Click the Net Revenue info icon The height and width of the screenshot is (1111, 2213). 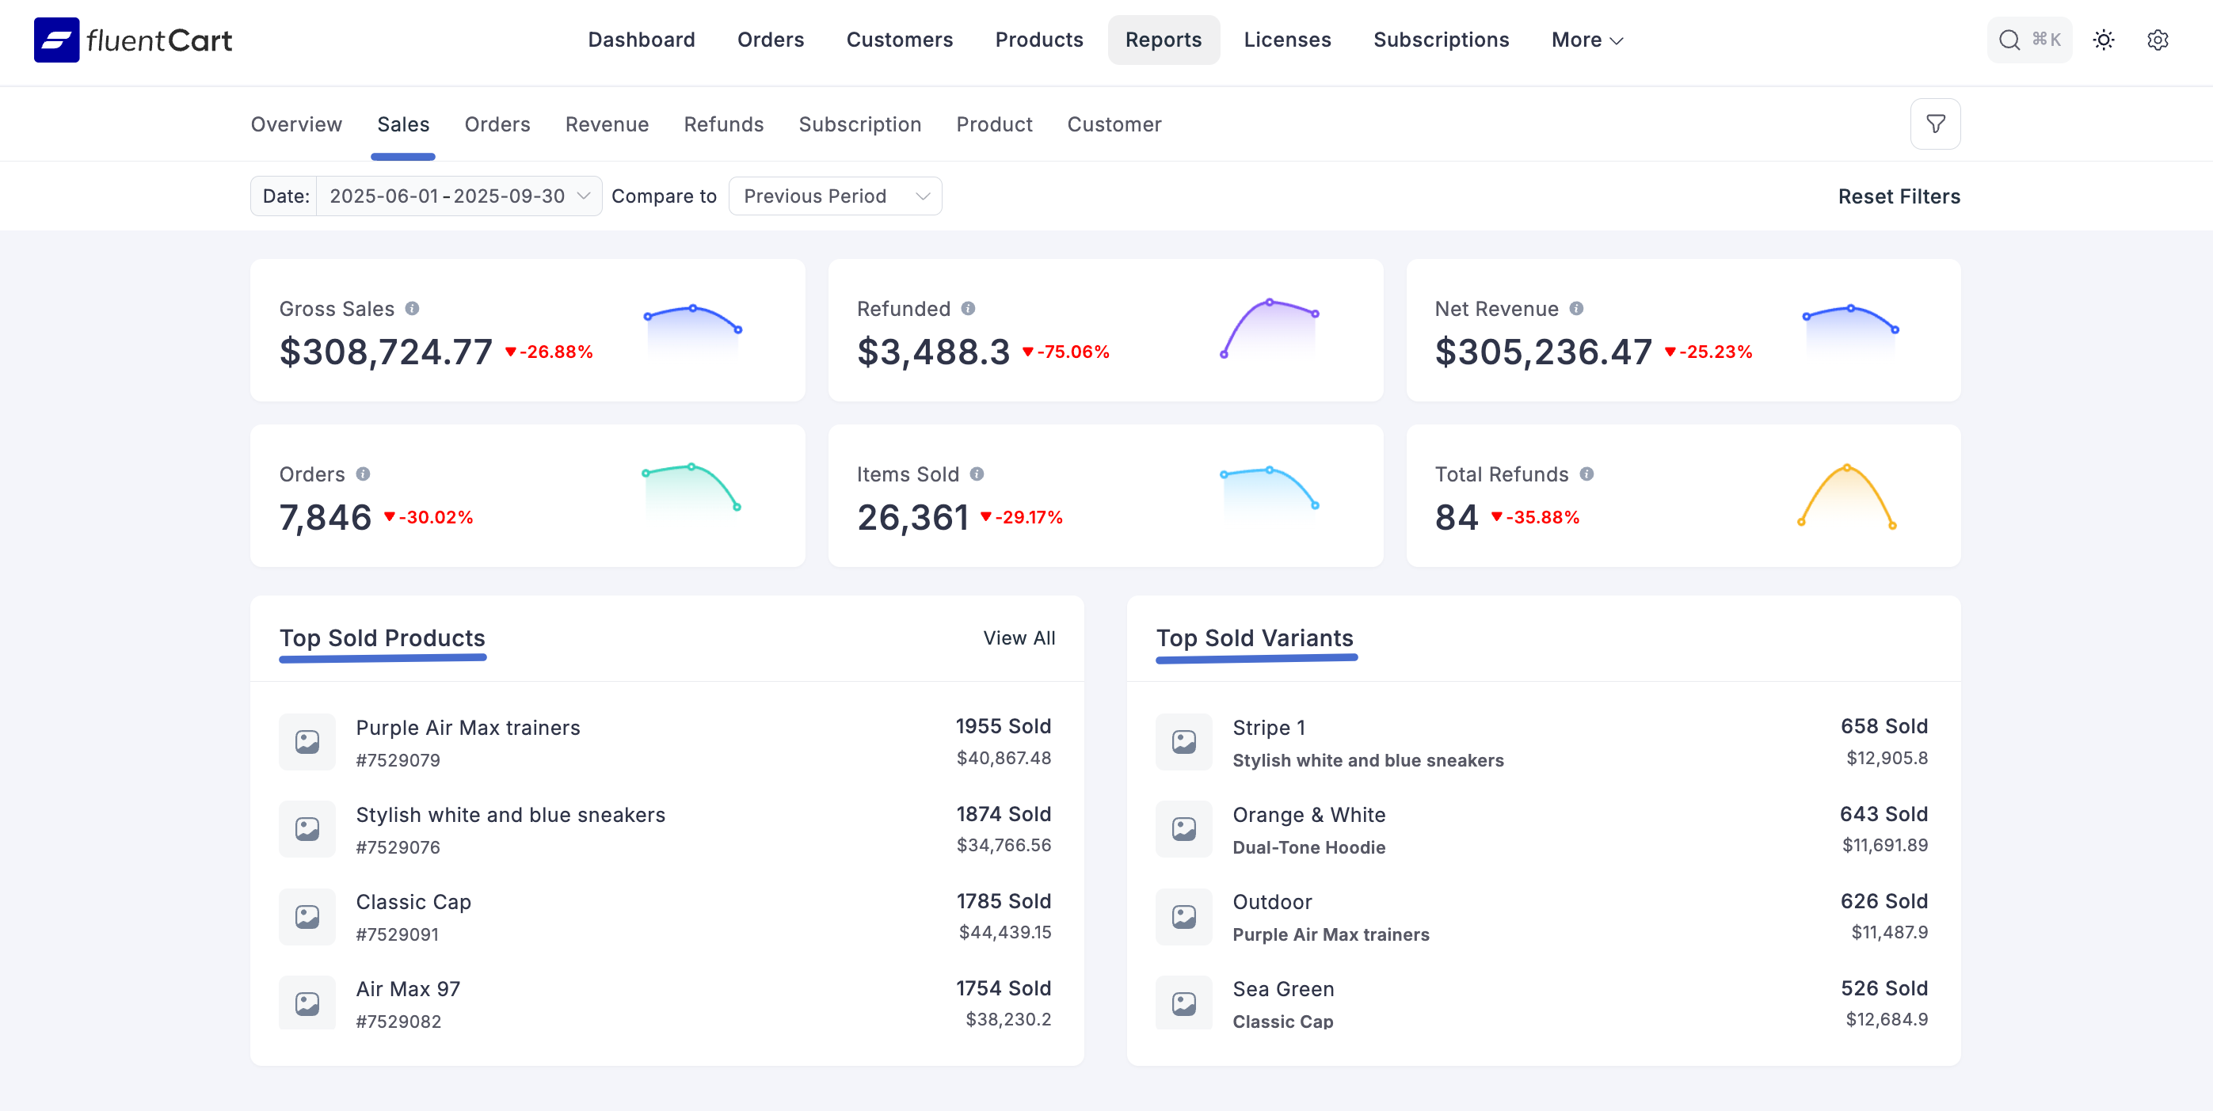1576,308
